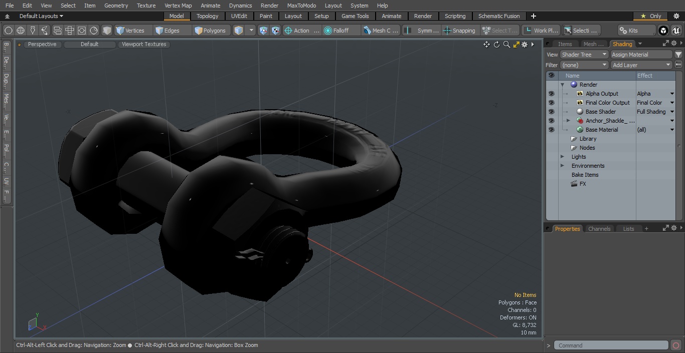Click the circle pie toolbar icon
The width and height of the screenshot is (685, 353).
[94, 31]
